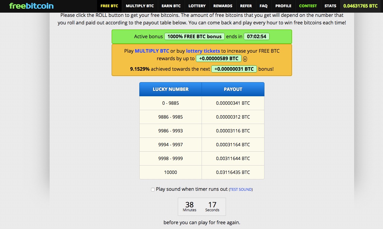Select the REWARDS menu item
This screenshot has height=229, width=383.
223,6
